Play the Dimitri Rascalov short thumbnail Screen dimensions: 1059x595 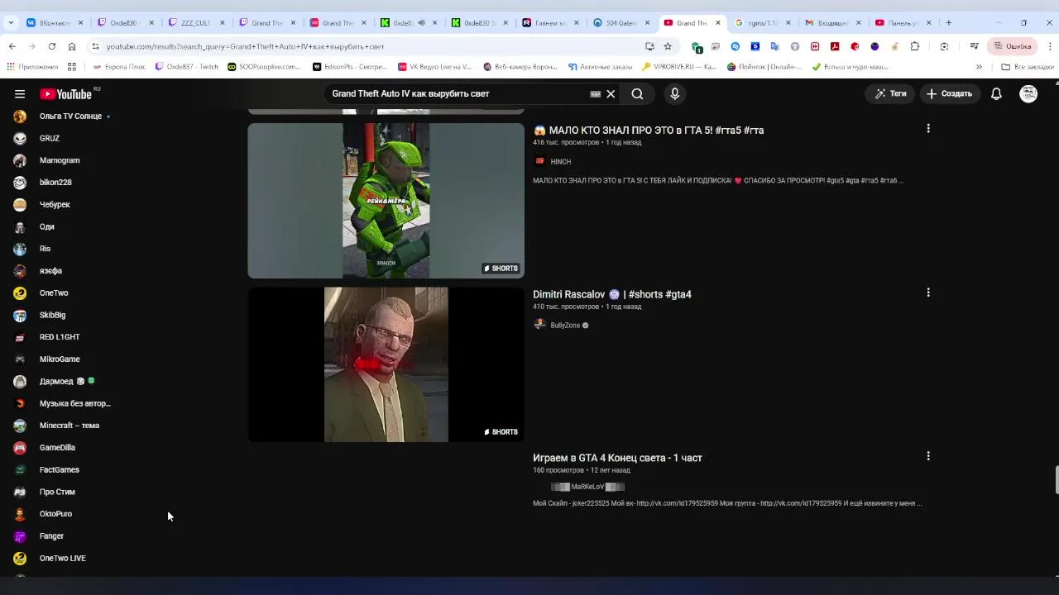click(x=386, y=364)
